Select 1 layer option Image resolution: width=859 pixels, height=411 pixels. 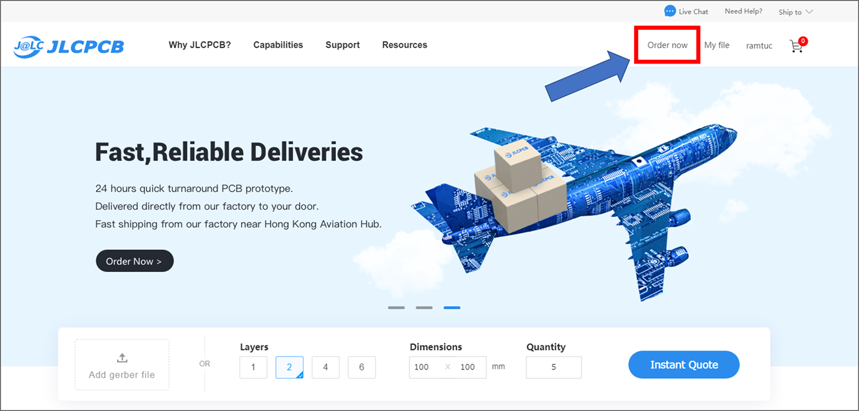coord(253,367)
